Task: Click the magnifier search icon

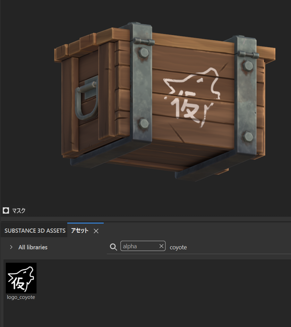Action: point(113,247)
